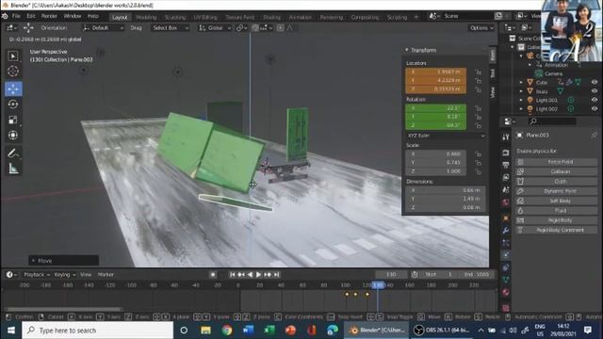
Task: Open Google Chrome from taskbar
Action: 227,331
